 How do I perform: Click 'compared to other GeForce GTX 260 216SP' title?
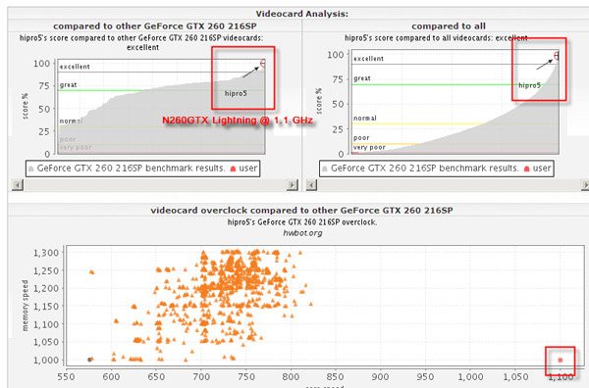155,26
